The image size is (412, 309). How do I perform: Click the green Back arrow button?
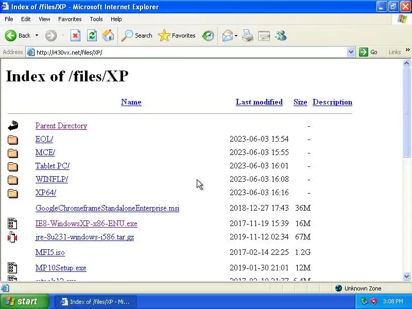tap(11, 36)
